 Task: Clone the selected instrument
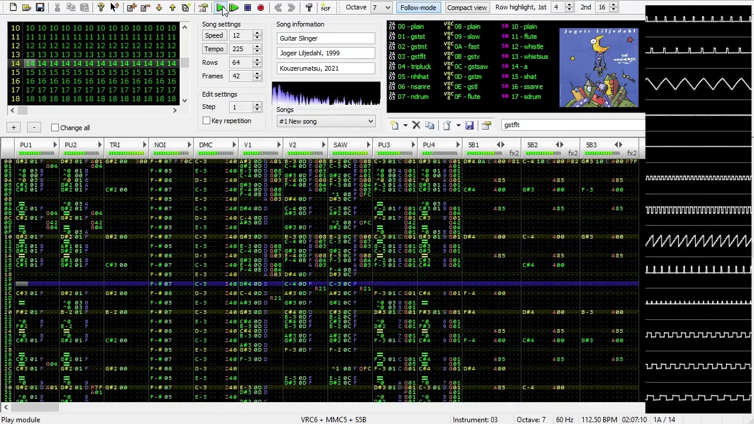click(x=429, y=125)
